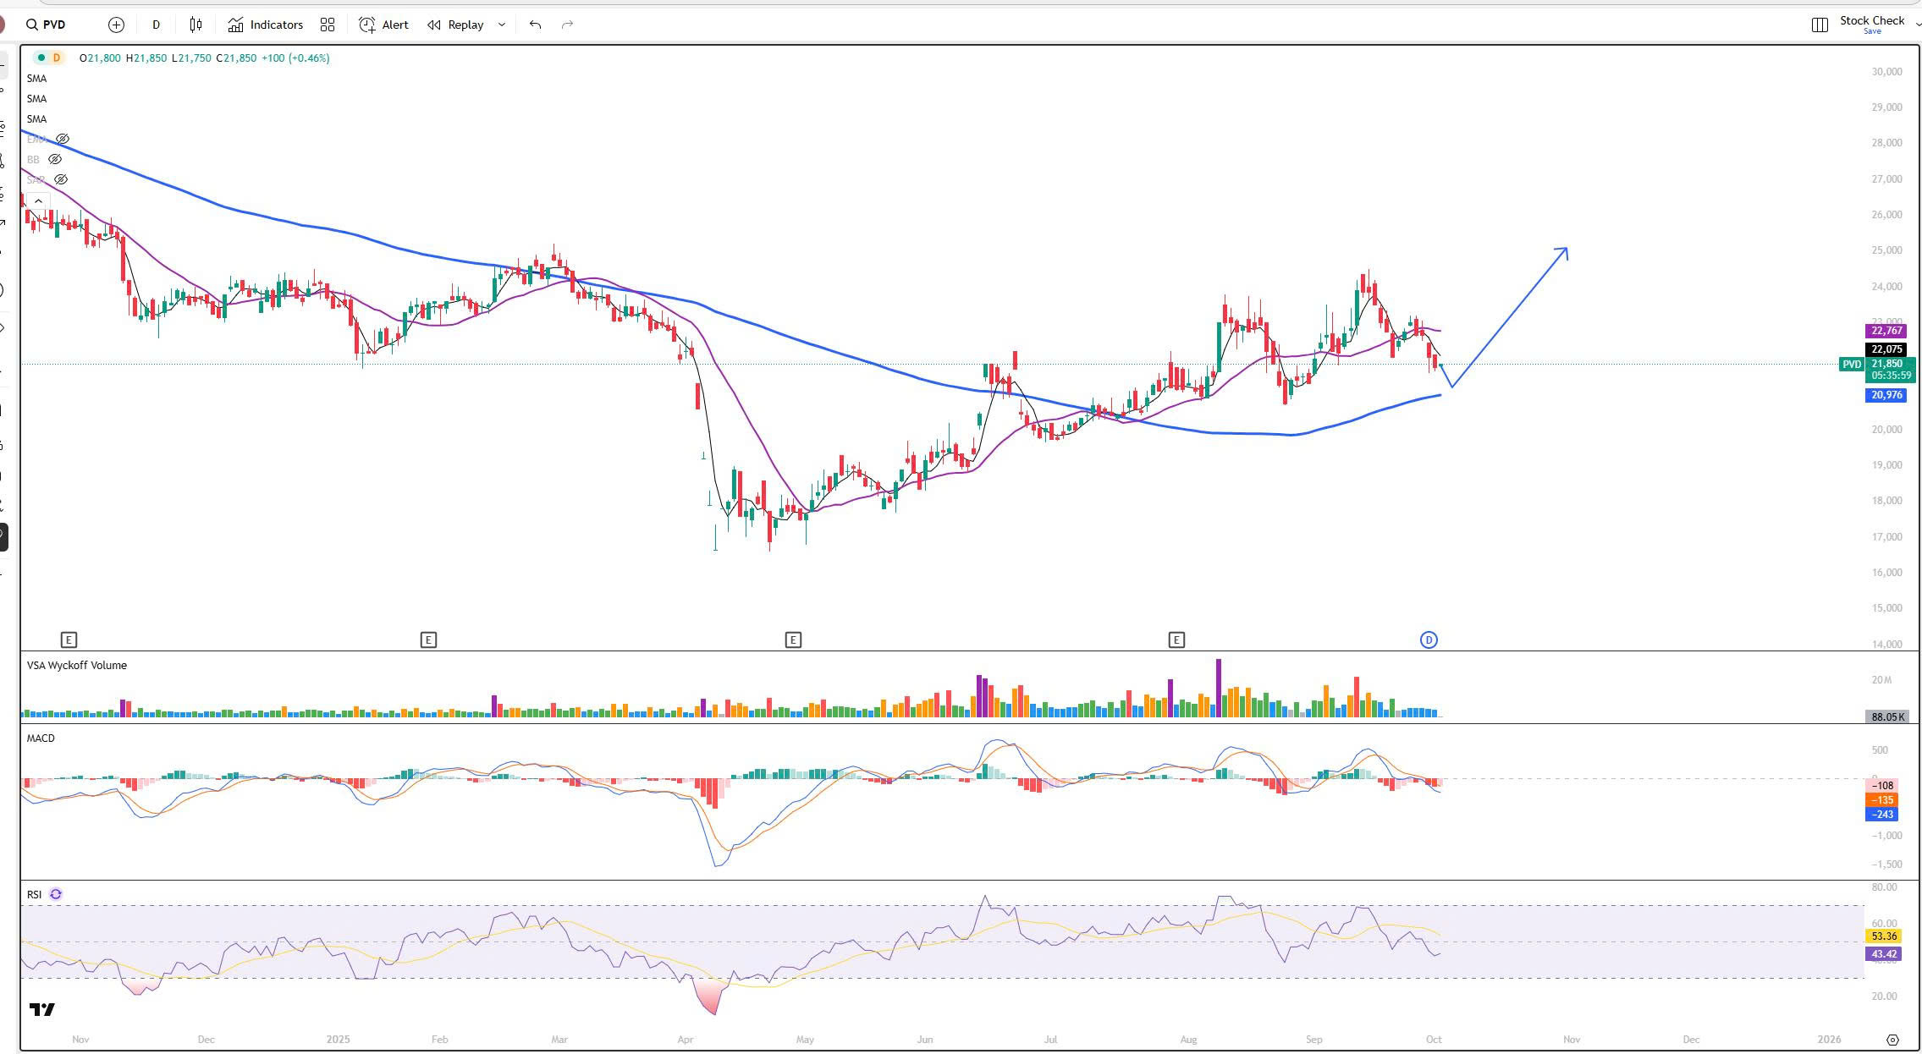Click the dividend D marker near October
Screen dimensions: 1922x1054
(1429, 640)
